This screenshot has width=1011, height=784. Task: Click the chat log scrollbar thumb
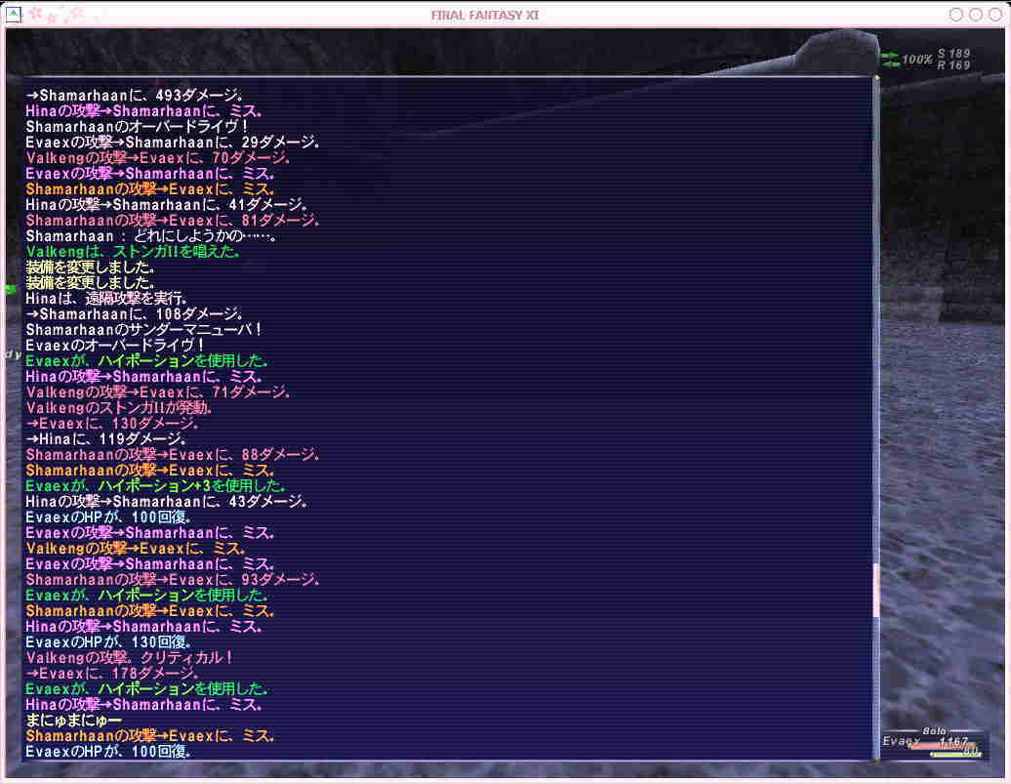tap(875, 589)
